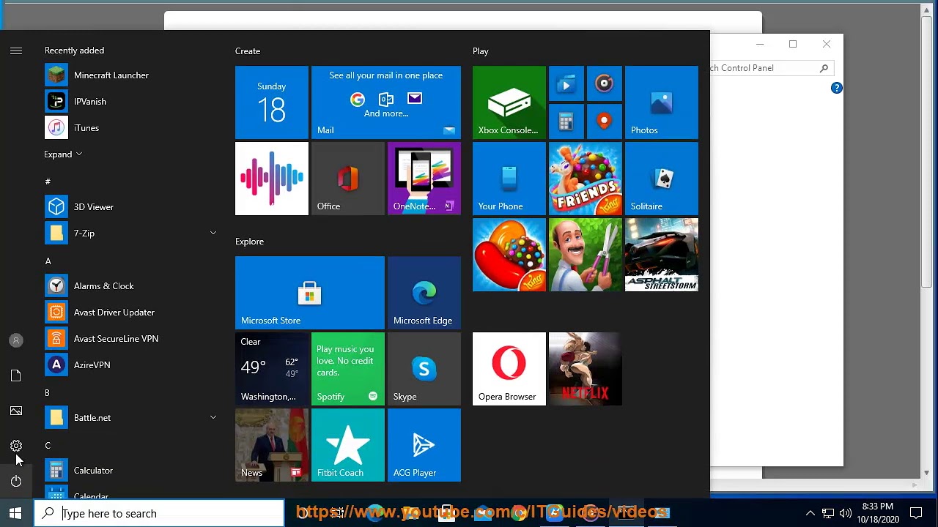This screenshot has width=938, height=527.
Task: Launch the OneNote tile
Action: click(x=424, y=179)
